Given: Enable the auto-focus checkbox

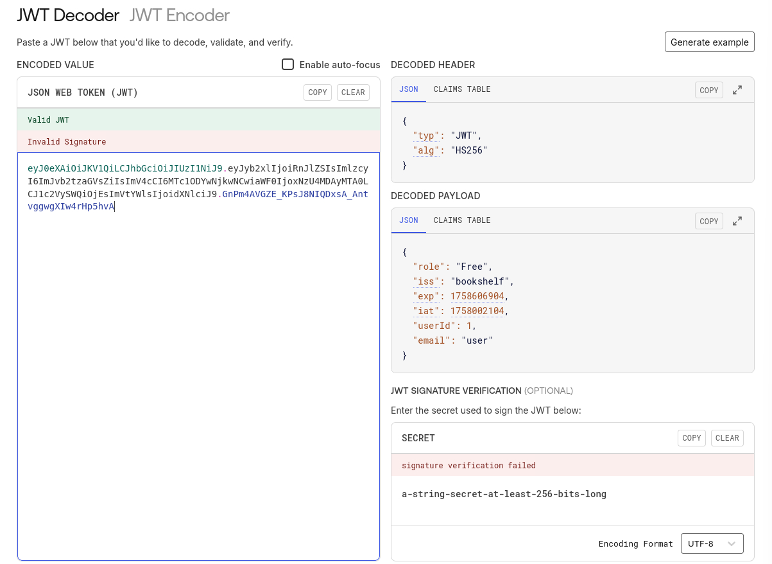Looking at the screenshot, I should click(288, 64).
